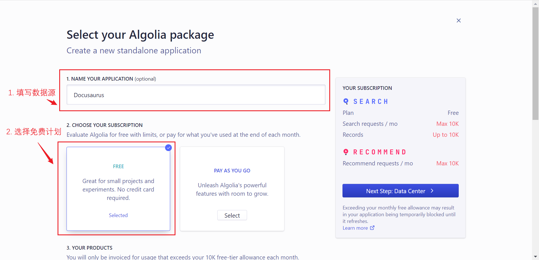Screen dimensions: 539x260
Task: Click the Choose Your Subscription section heading
Action: (104, 125)
